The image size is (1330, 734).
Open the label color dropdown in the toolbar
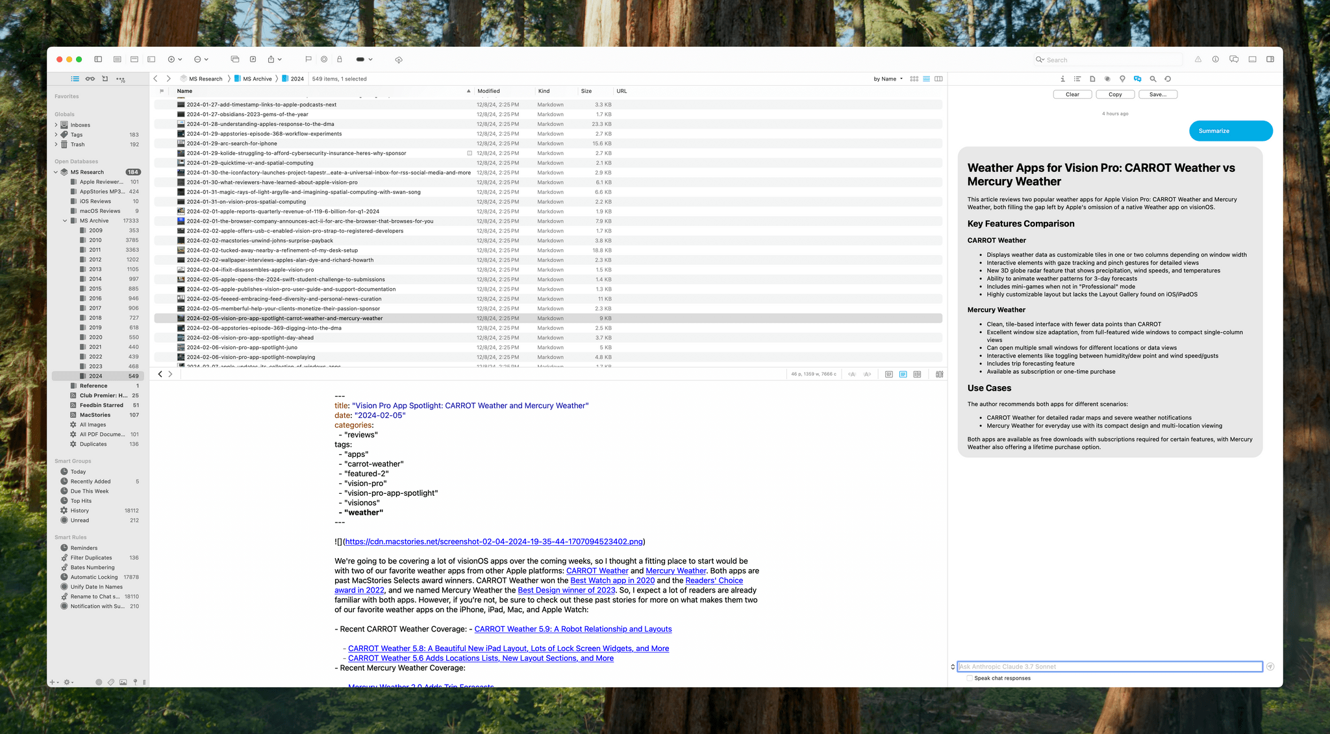tap(364, 59)
